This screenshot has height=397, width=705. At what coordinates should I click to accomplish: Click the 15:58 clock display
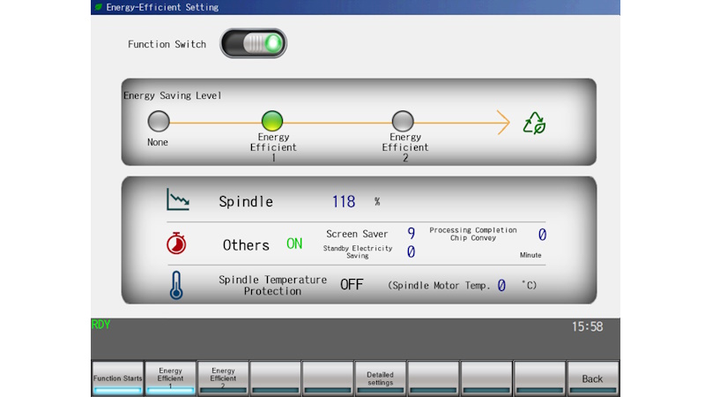(587, 326)
